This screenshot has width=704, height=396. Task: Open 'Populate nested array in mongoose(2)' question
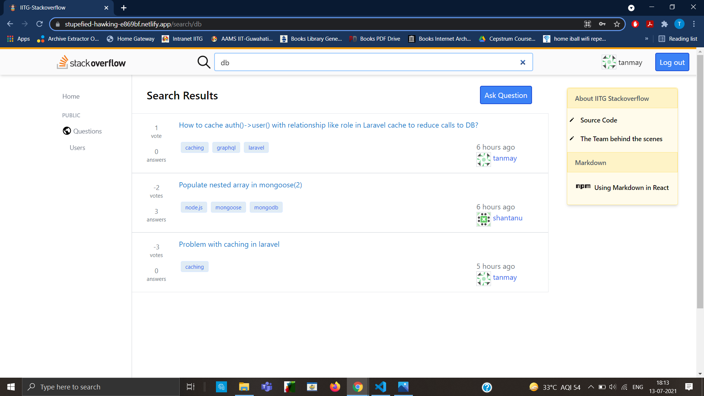(240, 185)
